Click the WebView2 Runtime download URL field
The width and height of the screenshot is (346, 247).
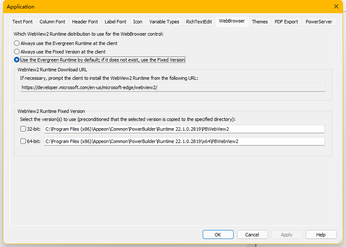click(x=173, y=87)
